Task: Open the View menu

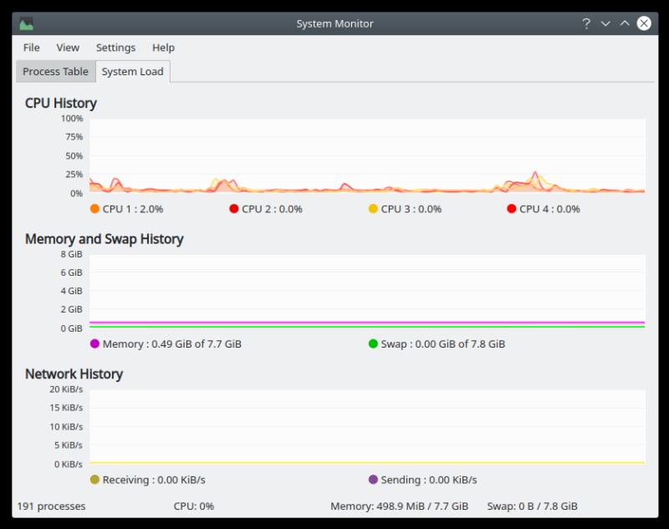Action: [68, 48]
